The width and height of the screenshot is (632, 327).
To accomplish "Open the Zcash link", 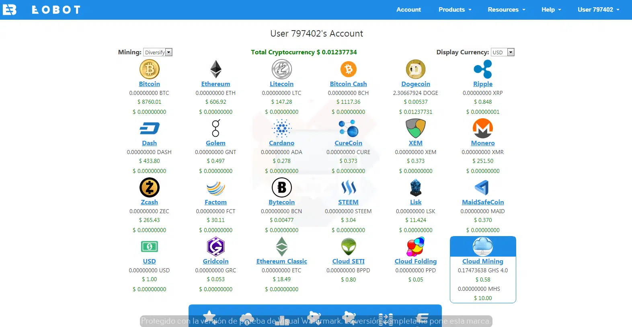I will [x=150, y=202].
